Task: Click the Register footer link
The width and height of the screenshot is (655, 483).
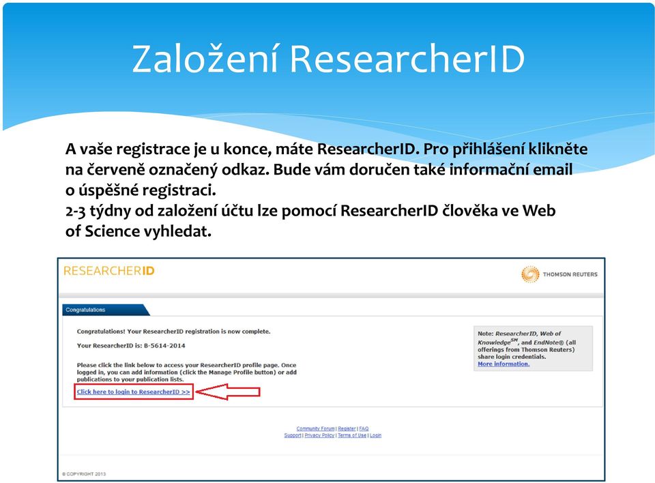Action: [x=347, y=428]
